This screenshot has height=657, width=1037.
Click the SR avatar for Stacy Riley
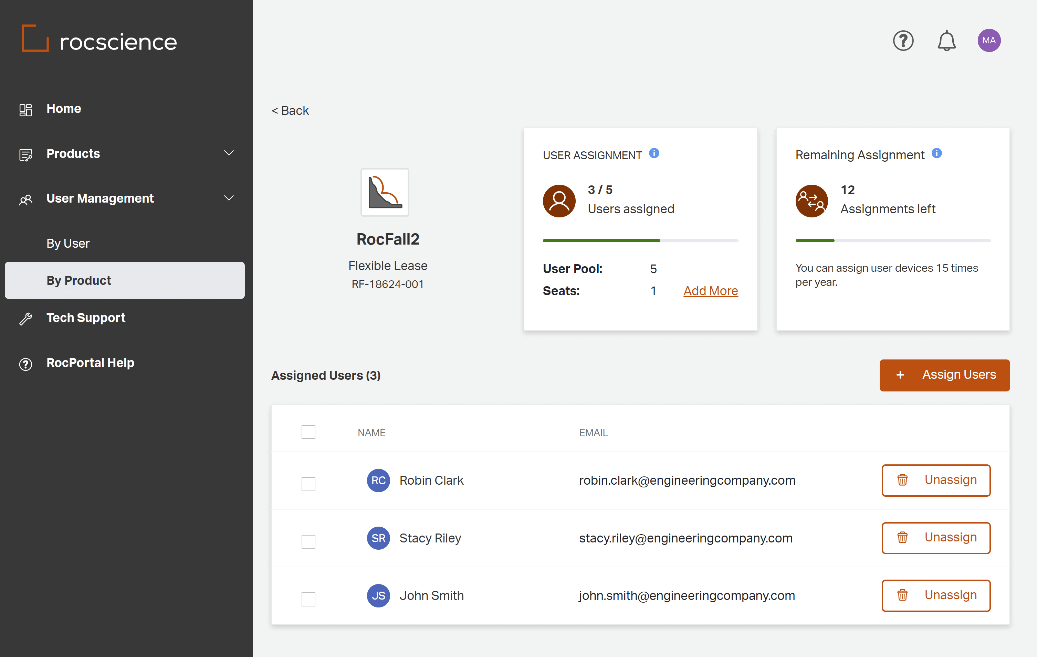tap(378, 538)
